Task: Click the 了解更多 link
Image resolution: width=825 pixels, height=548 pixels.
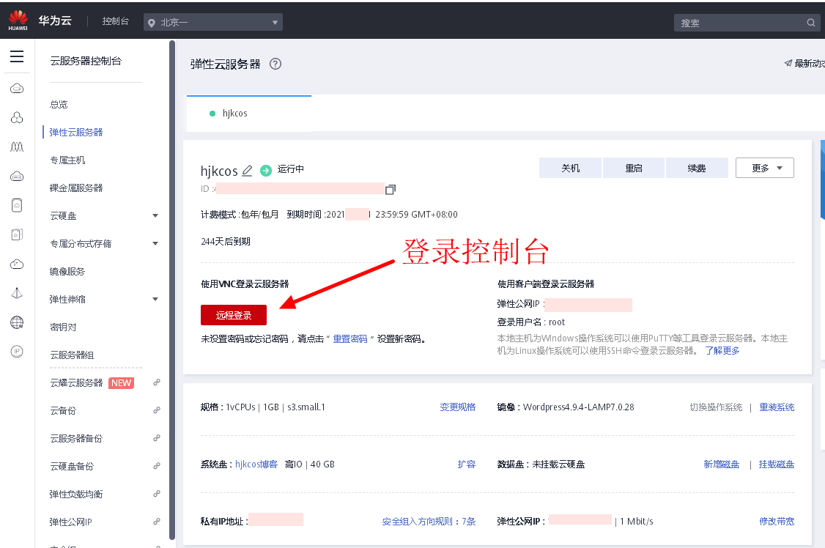Action: coord(722,350)
